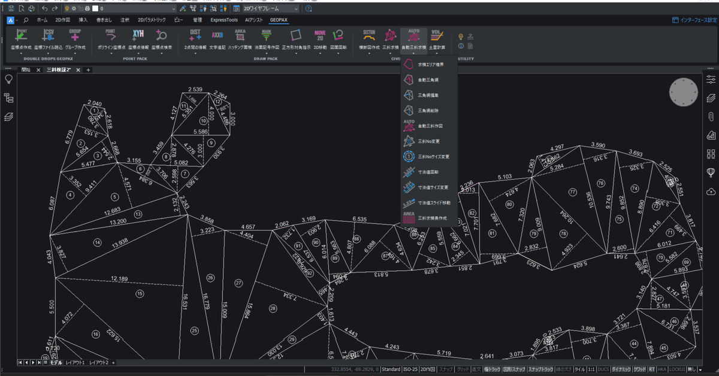Image resolution: width=719 pixels, height=376 pixels.
Task: Add new document tab with plus
Action: (88, 70)
